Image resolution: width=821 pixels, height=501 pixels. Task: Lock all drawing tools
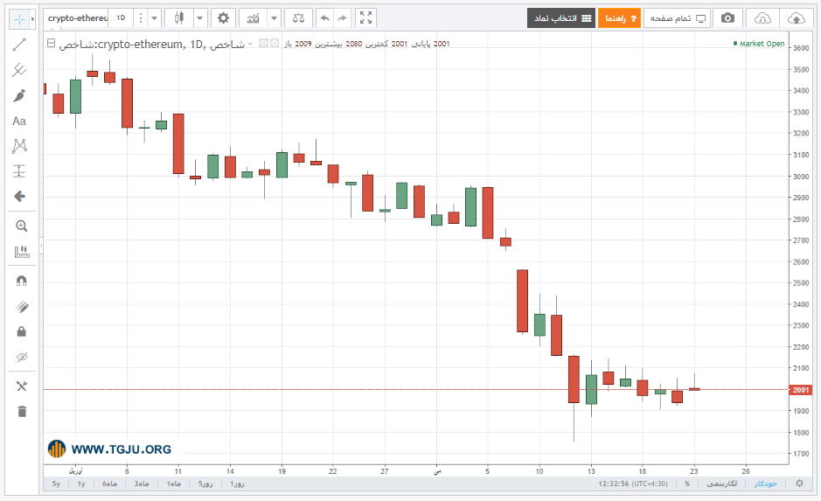(x=22, y=331)
